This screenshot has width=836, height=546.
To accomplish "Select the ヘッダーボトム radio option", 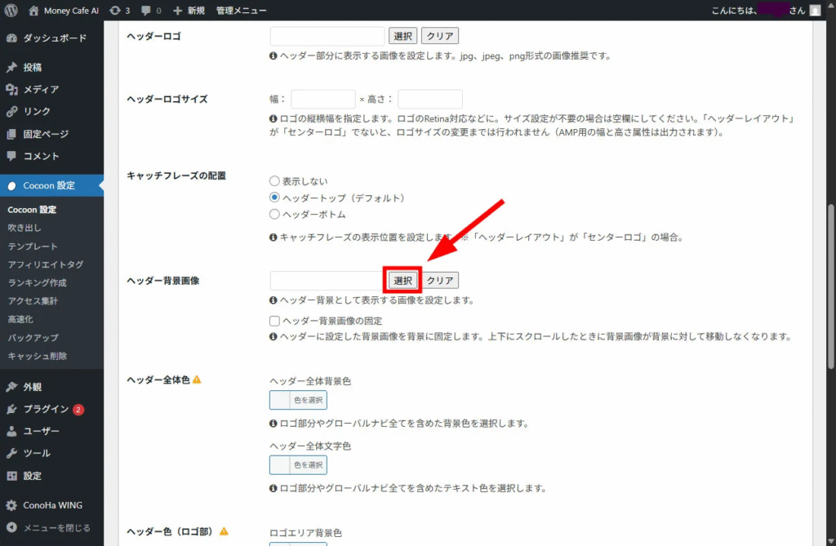I will [274, 214].
